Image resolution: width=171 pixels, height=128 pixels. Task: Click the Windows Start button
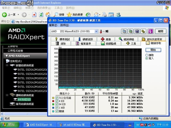point(10,125)
